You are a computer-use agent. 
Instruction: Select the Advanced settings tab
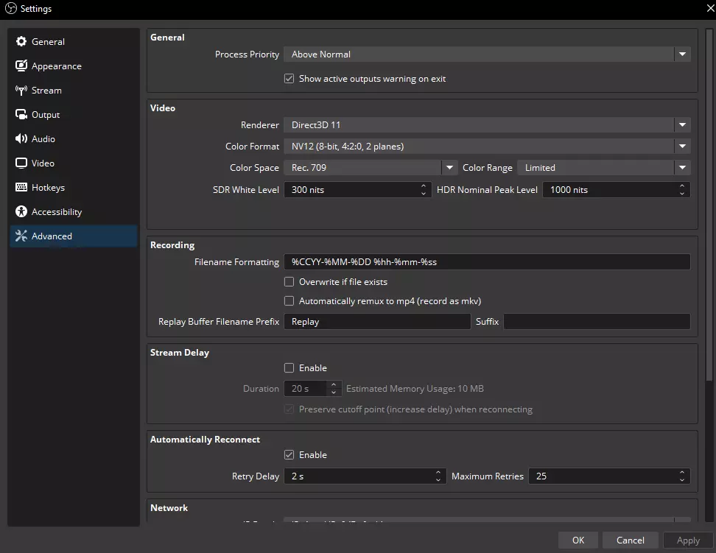click(52, 236)
